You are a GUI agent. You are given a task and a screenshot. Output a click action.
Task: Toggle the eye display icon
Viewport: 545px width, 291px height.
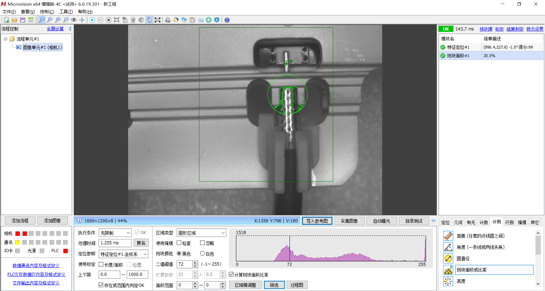74,20
